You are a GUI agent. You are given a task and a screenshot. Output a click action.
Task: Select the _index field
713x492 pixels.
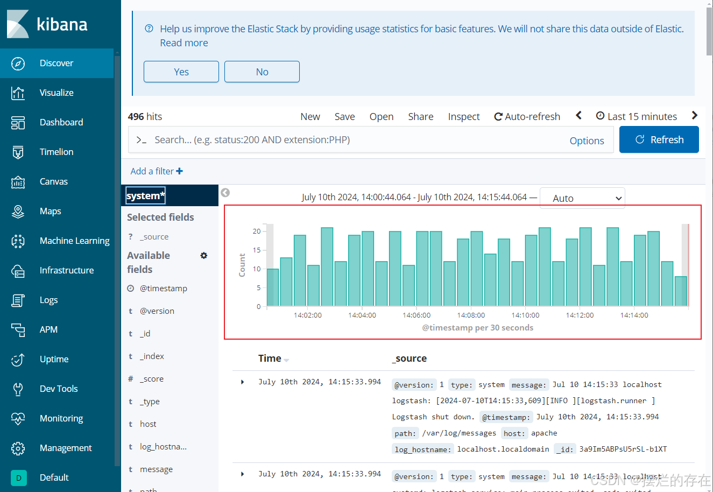(152, 356)
